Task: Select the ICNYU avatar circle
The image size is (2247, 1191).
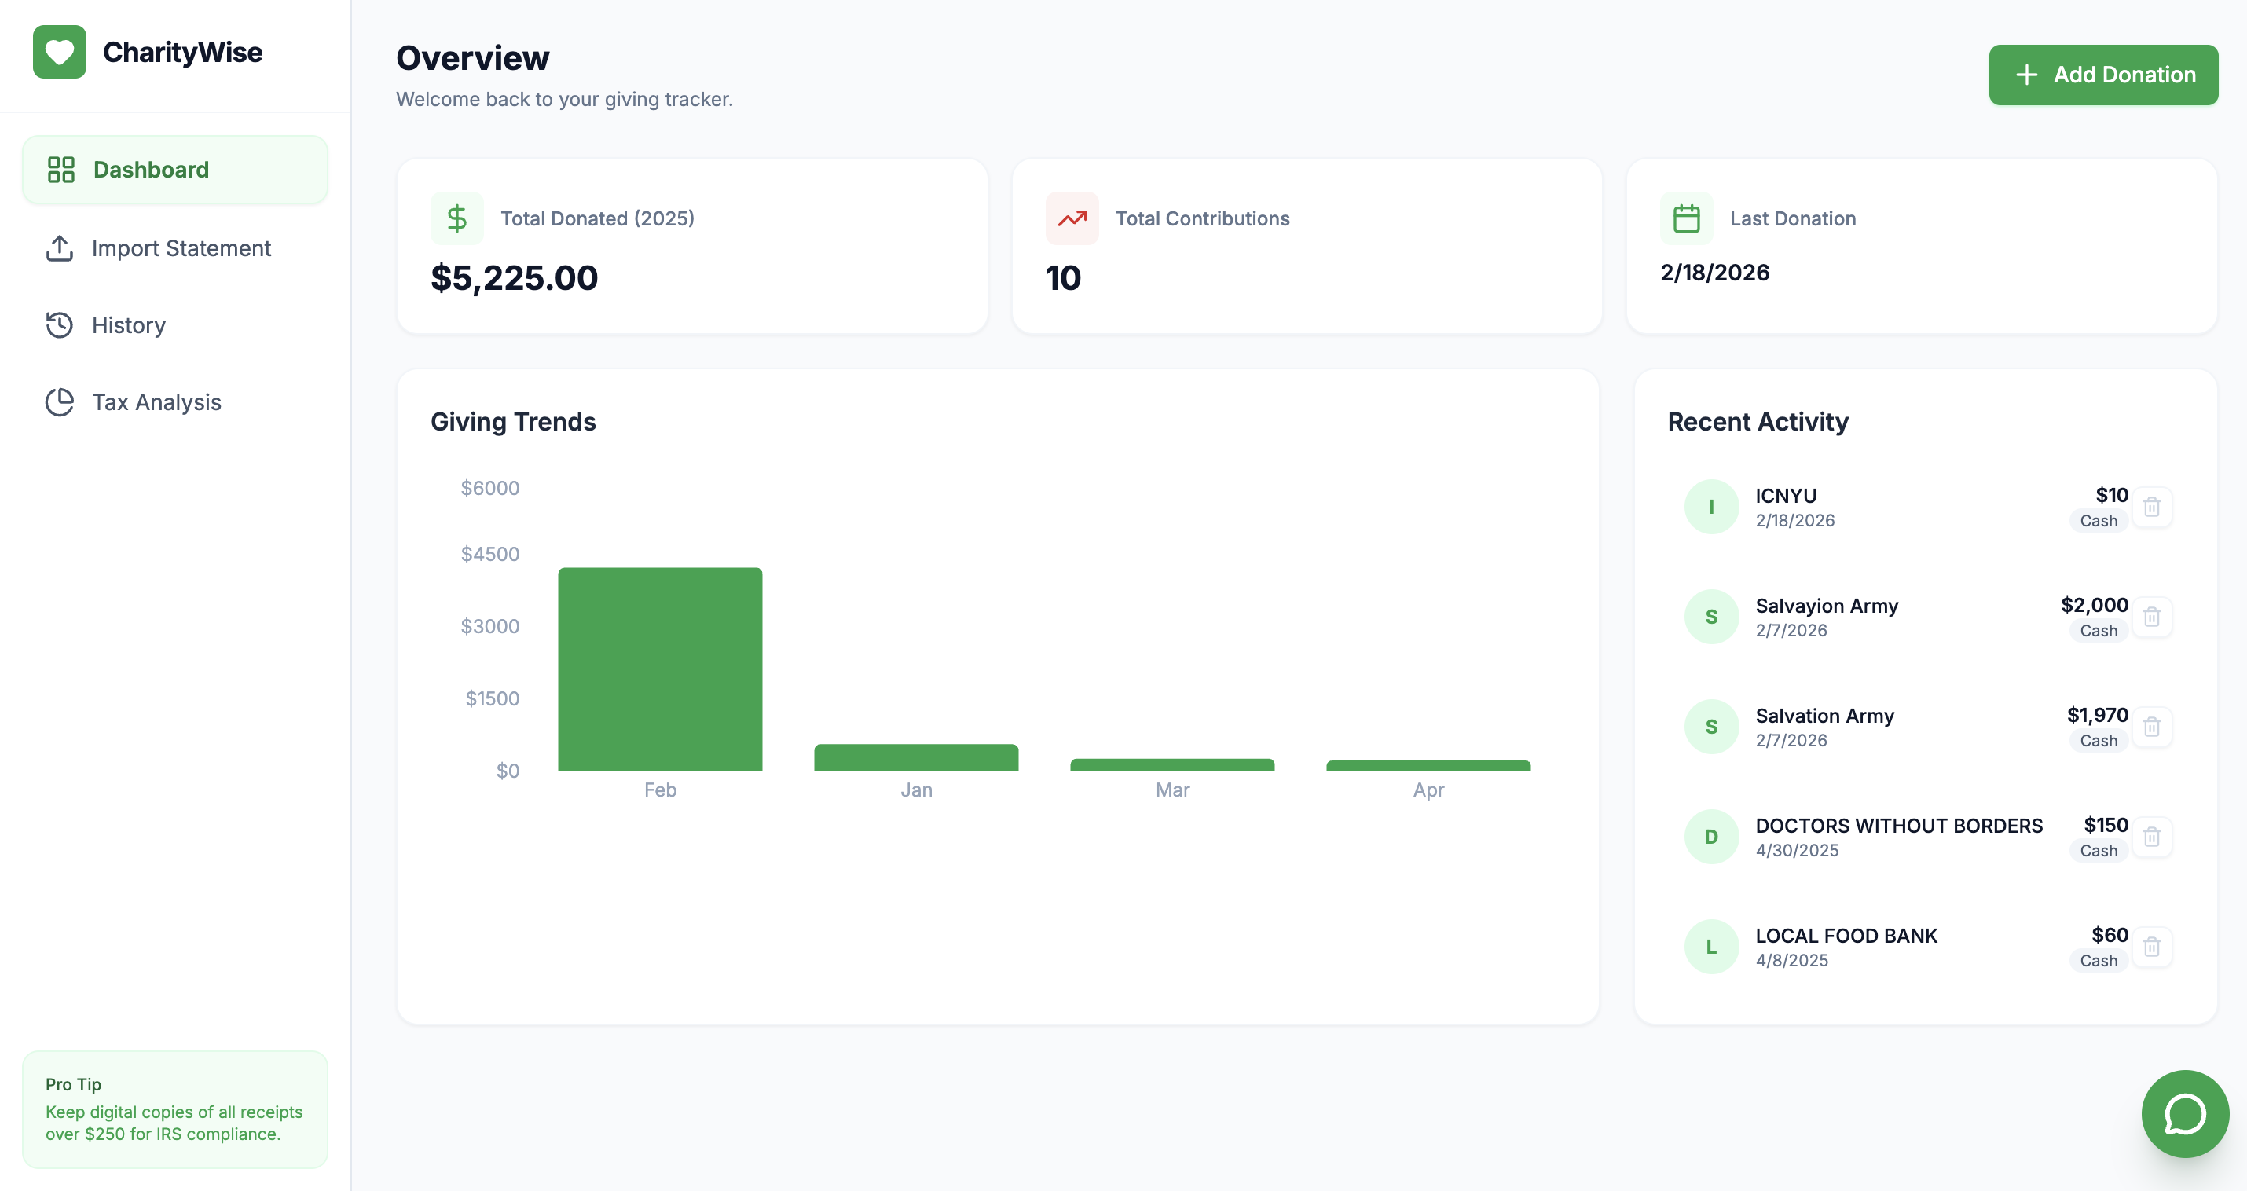Action: tap(1710, 507)
